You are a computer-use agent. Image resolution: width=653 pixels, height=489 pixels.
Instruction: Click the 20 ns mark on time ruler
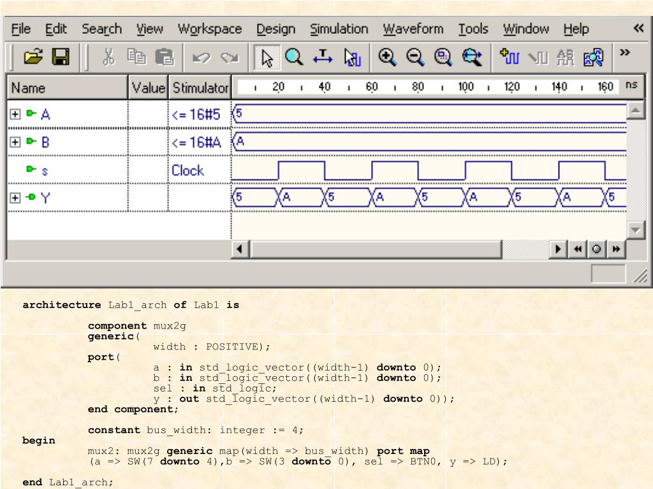[x=278, y=87]
